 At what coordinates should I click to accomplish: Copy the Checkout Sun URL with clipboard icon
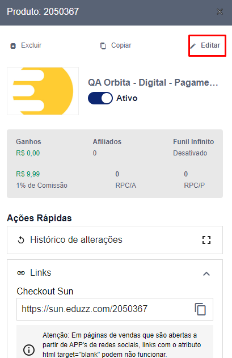(200, 309)
